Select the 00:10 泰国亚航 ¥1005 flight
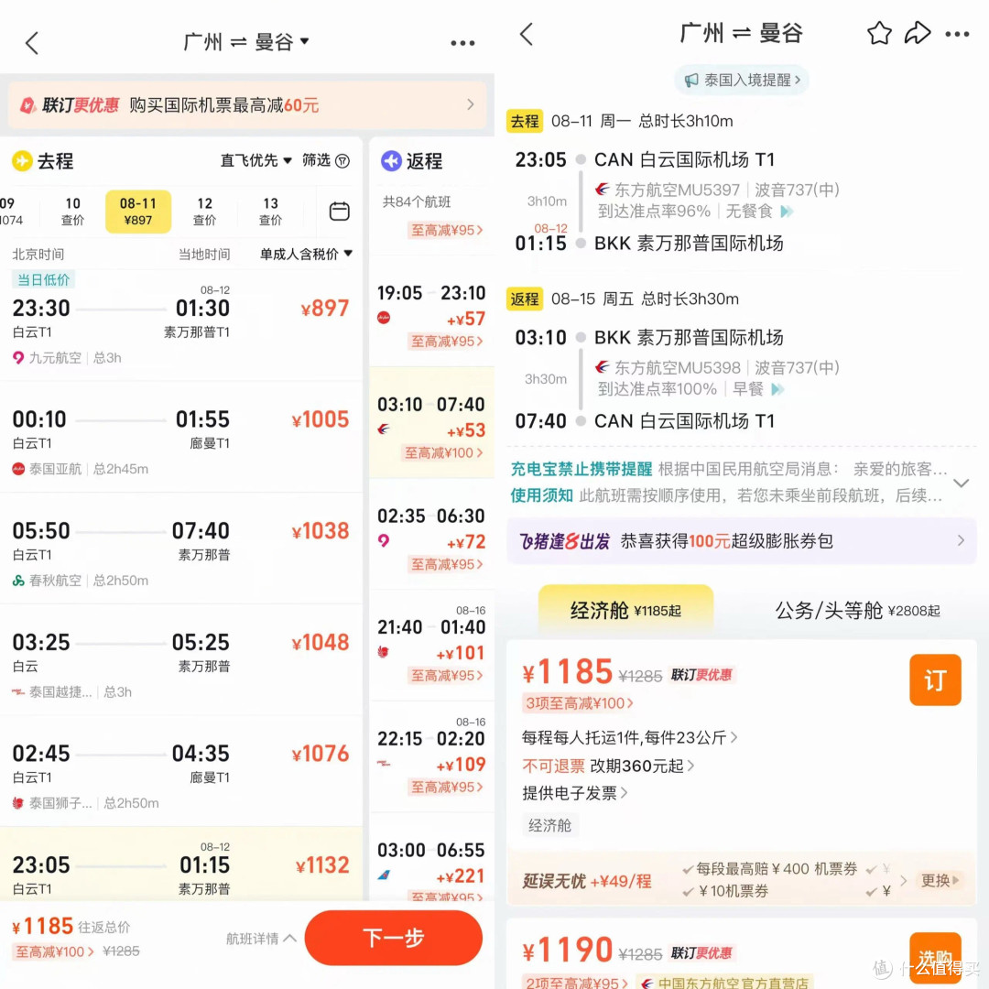Screen dimensions: 989x989 coord(181,439)
